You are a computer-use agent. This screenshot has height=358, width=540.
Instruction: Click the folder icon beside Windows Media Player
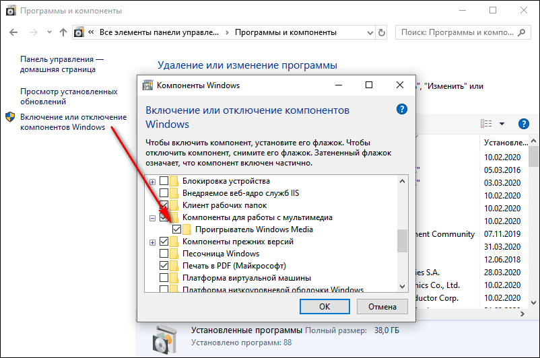click(187, 229)
